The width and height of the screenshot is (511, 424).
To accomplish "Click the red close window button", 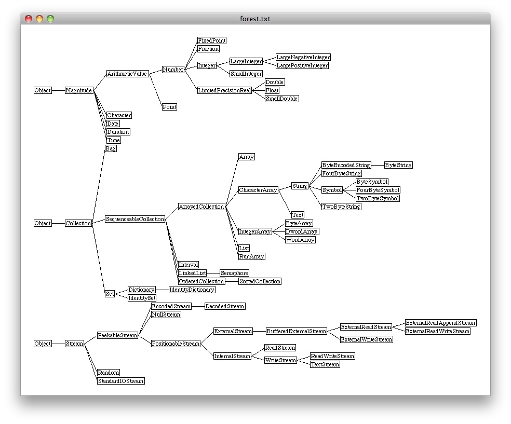I will coord(29,19).
